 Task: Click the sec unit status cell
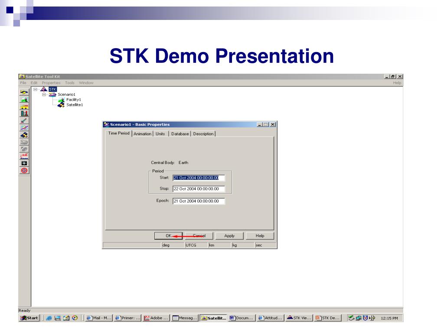(x=265, y=245)
